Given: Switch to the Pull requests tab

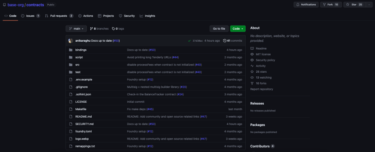Looking at the screenshot, I should (x=59, y=16).
